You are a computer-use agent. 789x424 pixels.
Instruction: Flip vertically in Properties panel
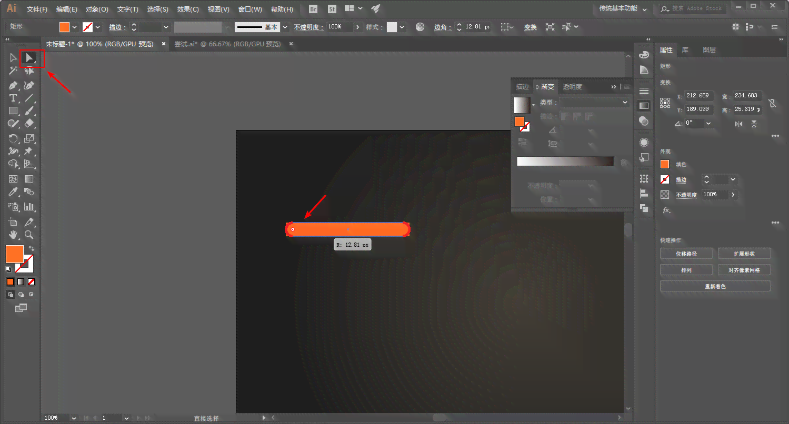754,124
